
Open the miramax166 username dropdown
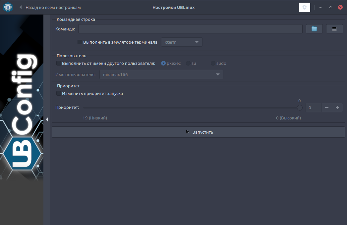point(161,74)
